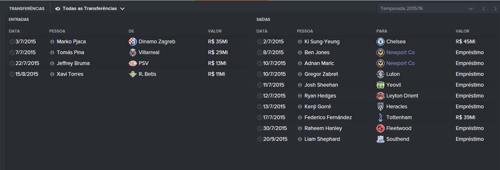
Task: Click the Fleetwood club crest
Action: click(x=380, y=128)
